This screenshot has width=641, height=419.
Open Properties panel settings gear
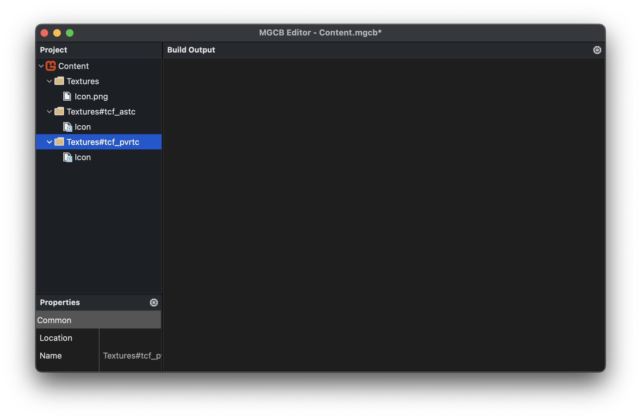pyautogui.click(x=154, y=302)
